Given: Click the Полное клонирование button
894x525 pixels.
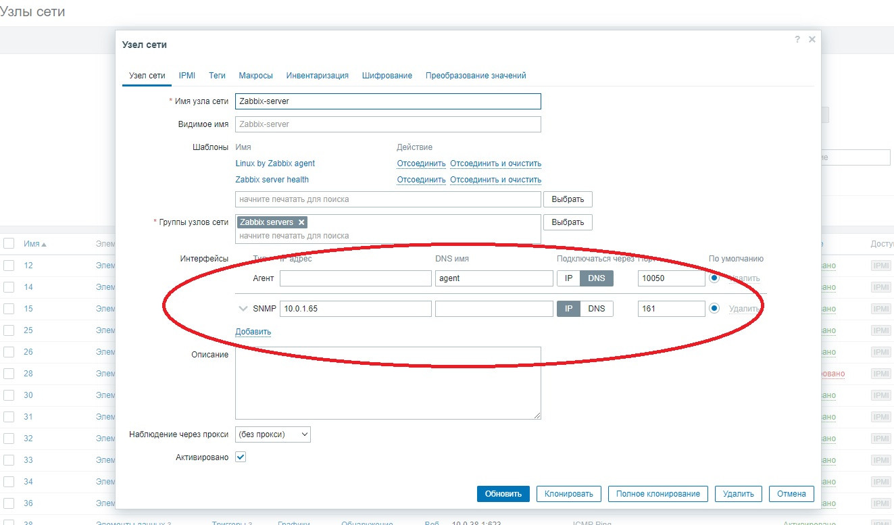Looking at the screenshot, I should click(658, 494).
